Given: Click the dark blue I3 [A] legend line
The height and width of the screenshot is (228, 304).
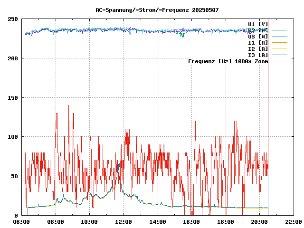Looking at the screenshot, I should [280, 55].
